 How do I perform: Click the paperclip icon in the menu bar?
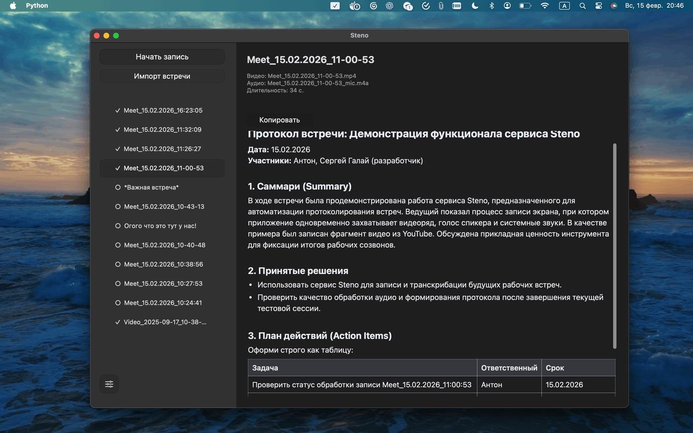(441, 6)
